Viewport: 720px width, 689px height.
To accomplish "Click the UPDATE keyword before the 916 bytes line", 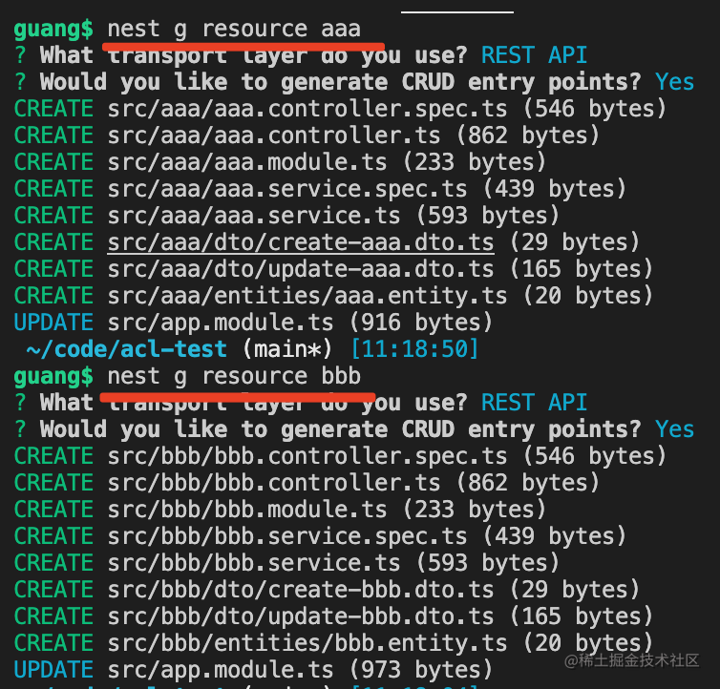I will (x=53, y=323).
